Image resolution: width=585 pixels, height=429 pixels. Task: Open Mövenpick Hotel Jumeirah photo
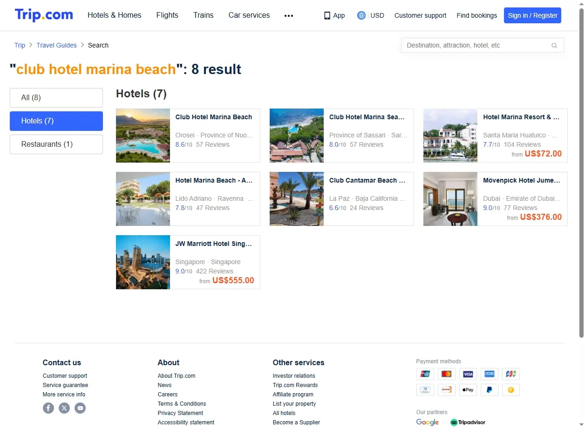(450, 199)
